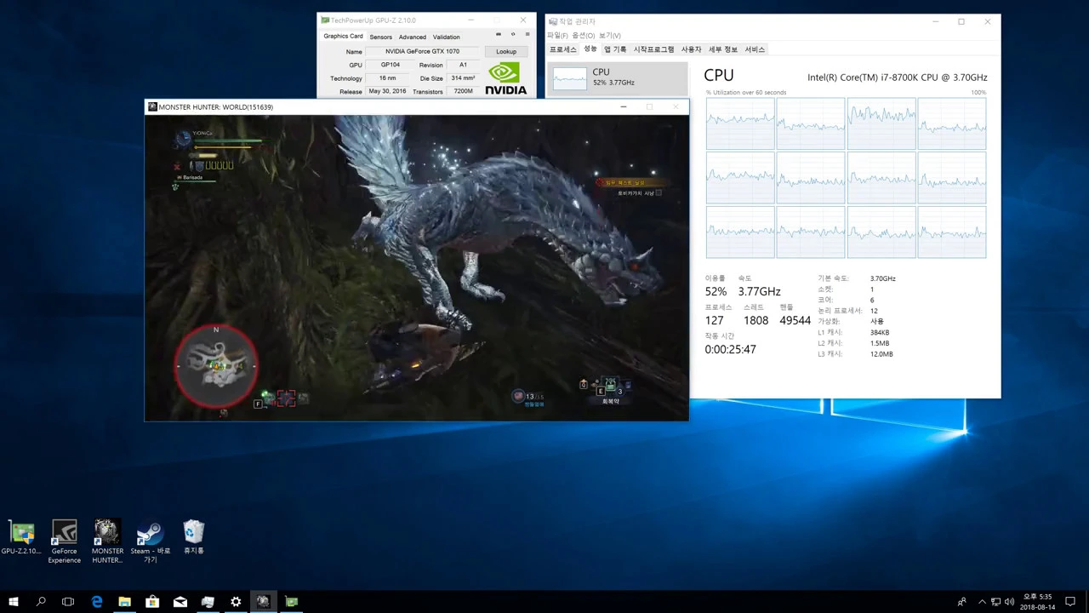This screenshot has height=613, width=1089.
Task: Click the GPU field showing GP104
Action: click(x=390, y=65)
